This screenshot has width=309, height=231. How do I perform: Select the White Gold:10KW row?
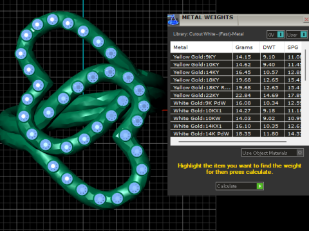click(236, 119)
